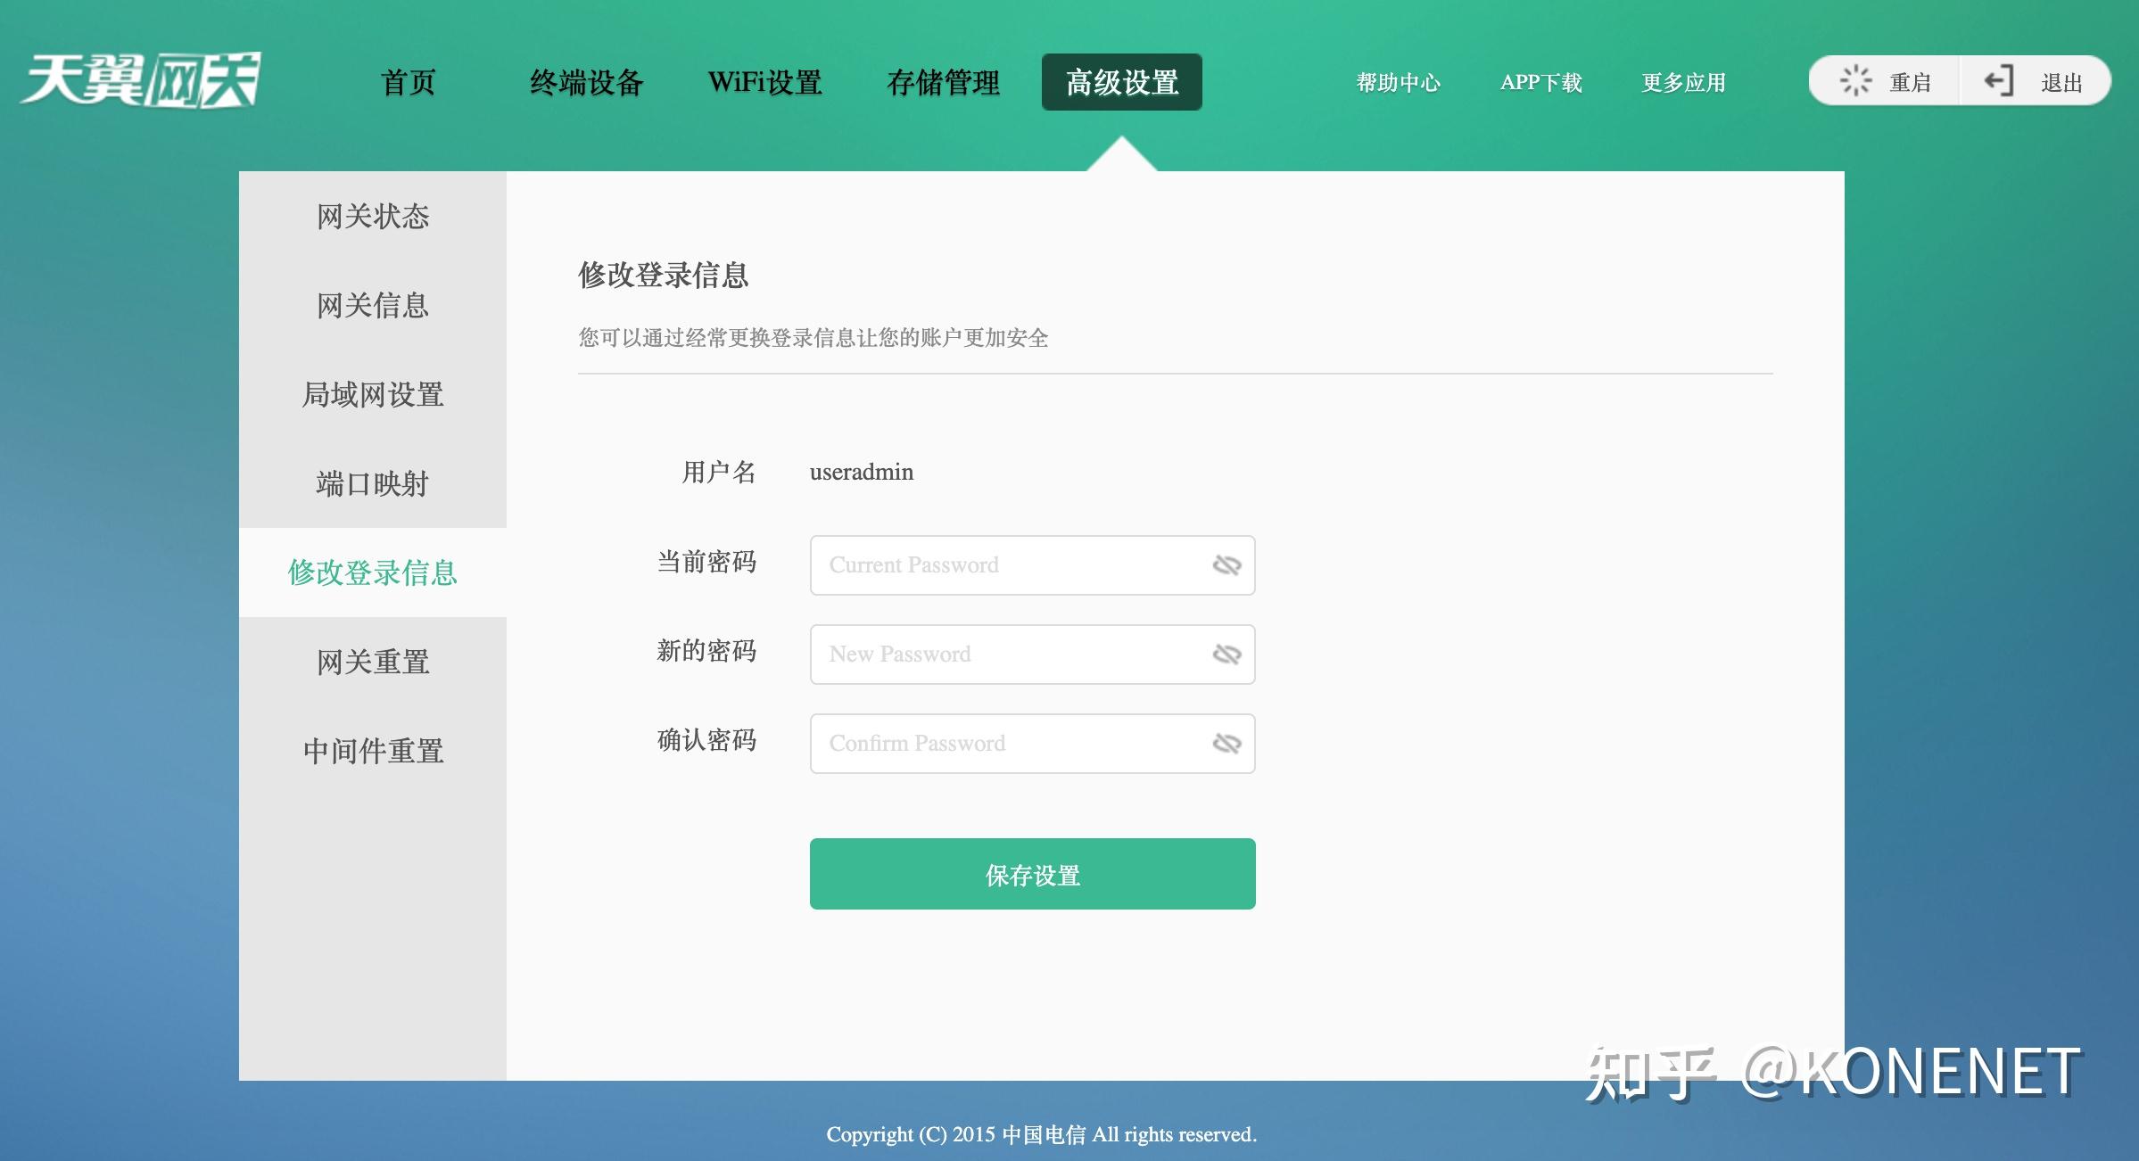Open 更多应用 link

pyautogui.click(x=1683, y=82)
